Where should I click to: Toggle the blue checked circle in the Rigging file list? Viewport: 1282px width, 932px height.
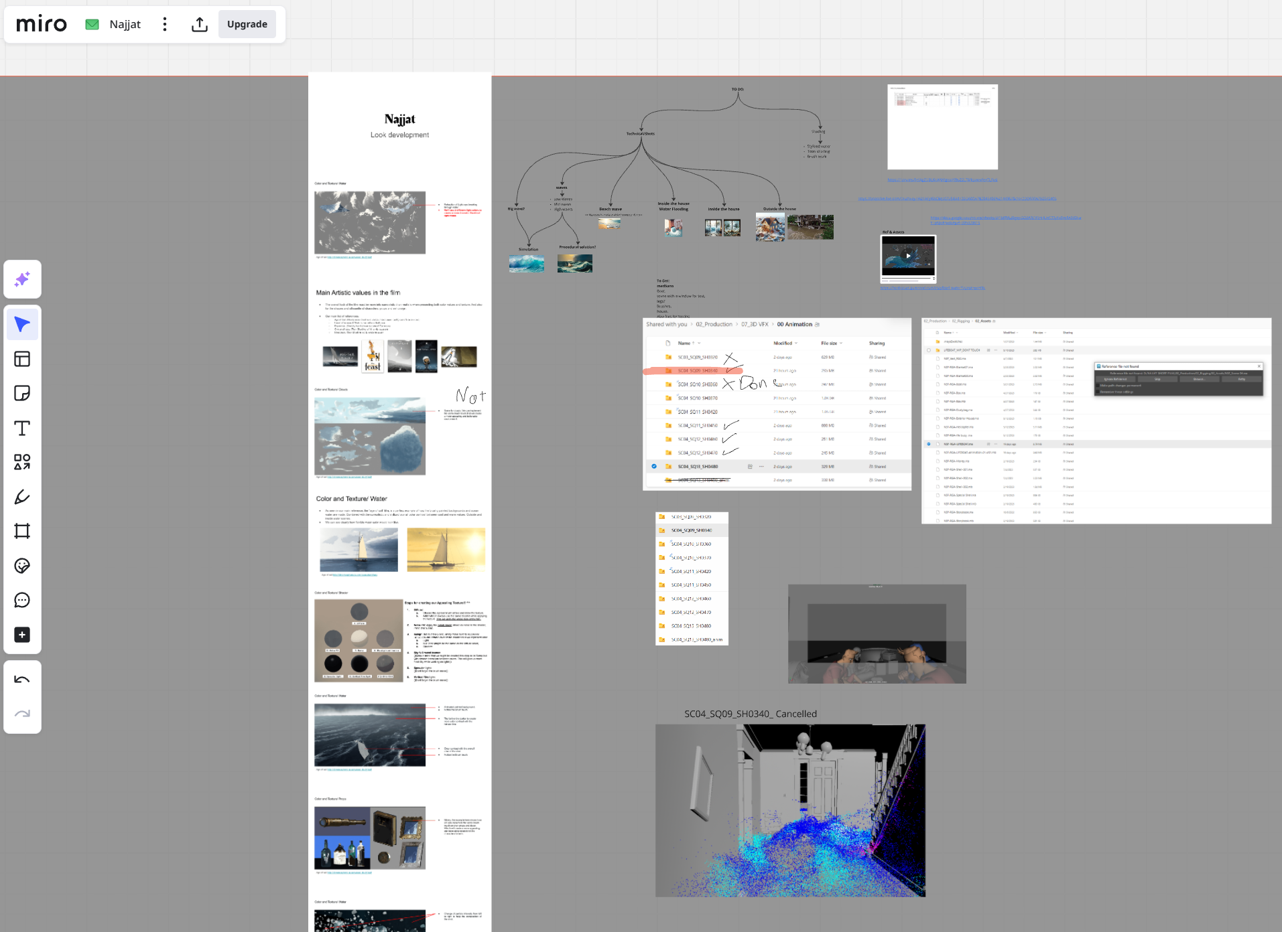point(929,444)
